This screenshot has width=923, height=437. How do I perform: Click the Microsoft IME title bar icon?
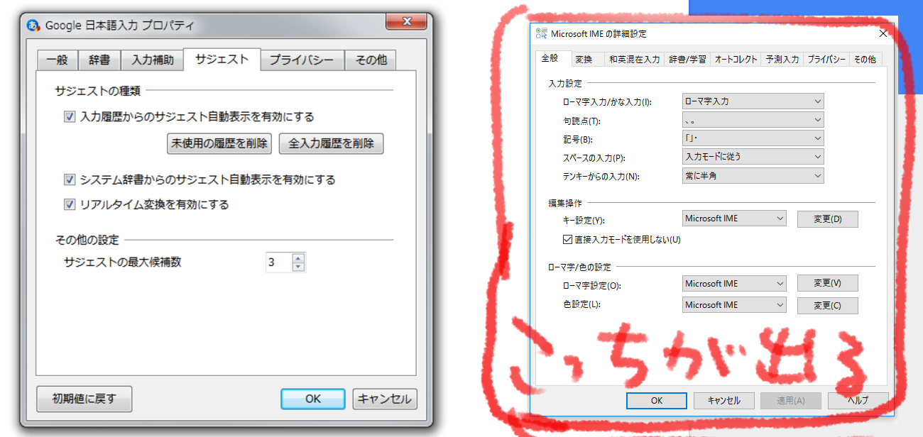coord(540,33)
